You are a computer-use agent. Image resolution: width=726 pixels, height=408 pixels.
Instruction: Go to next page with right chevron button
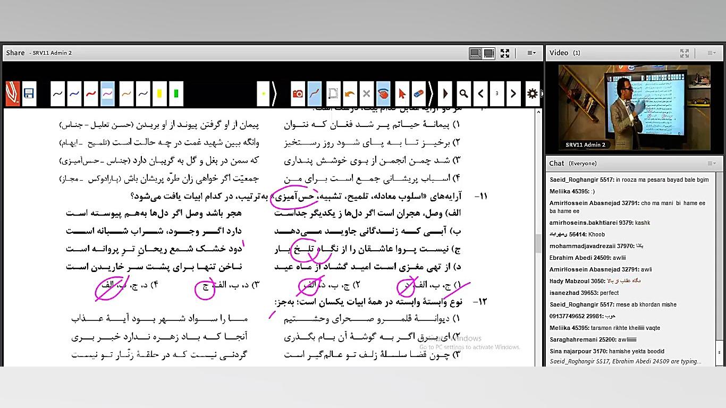(513, 93)
